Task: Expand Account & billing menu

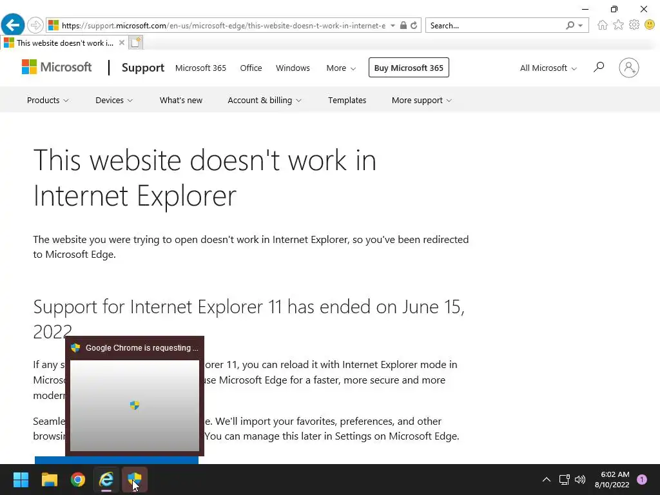Action: pyautogui.click(x=264, y=100)
